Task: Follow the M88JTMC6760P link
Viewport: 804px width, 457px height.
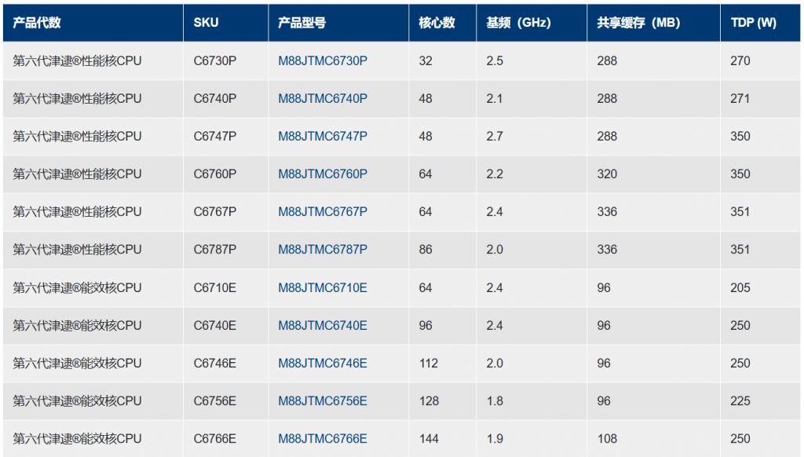Action: point(322,174)
